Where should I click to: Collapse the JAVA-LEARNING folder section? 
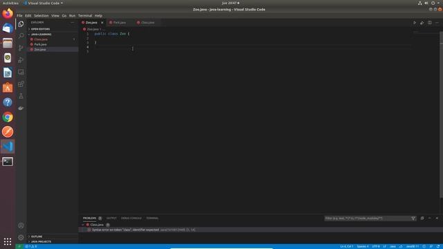click(42, 35)
